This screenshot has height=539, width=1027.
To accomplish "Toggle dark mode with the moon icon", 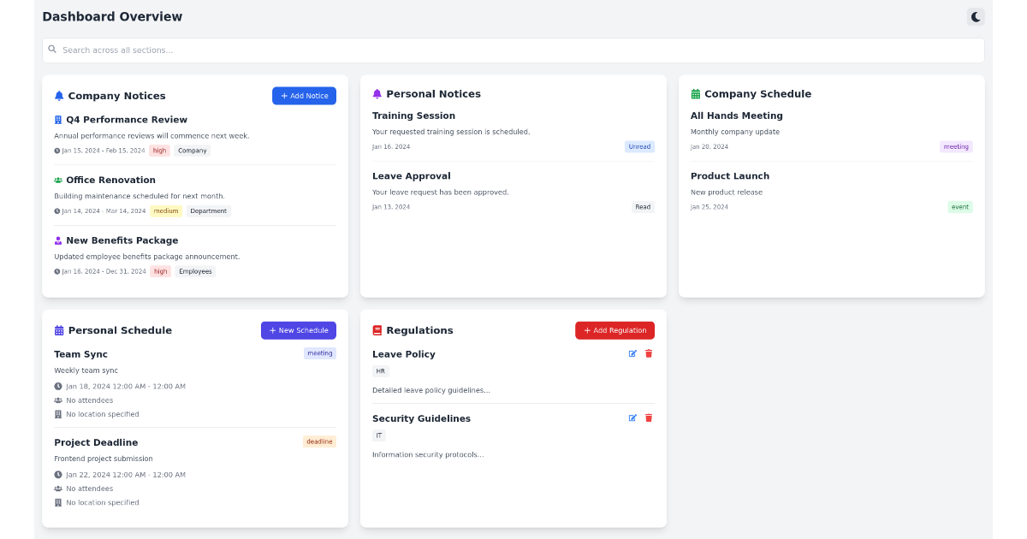I will (x=975, y=16).
